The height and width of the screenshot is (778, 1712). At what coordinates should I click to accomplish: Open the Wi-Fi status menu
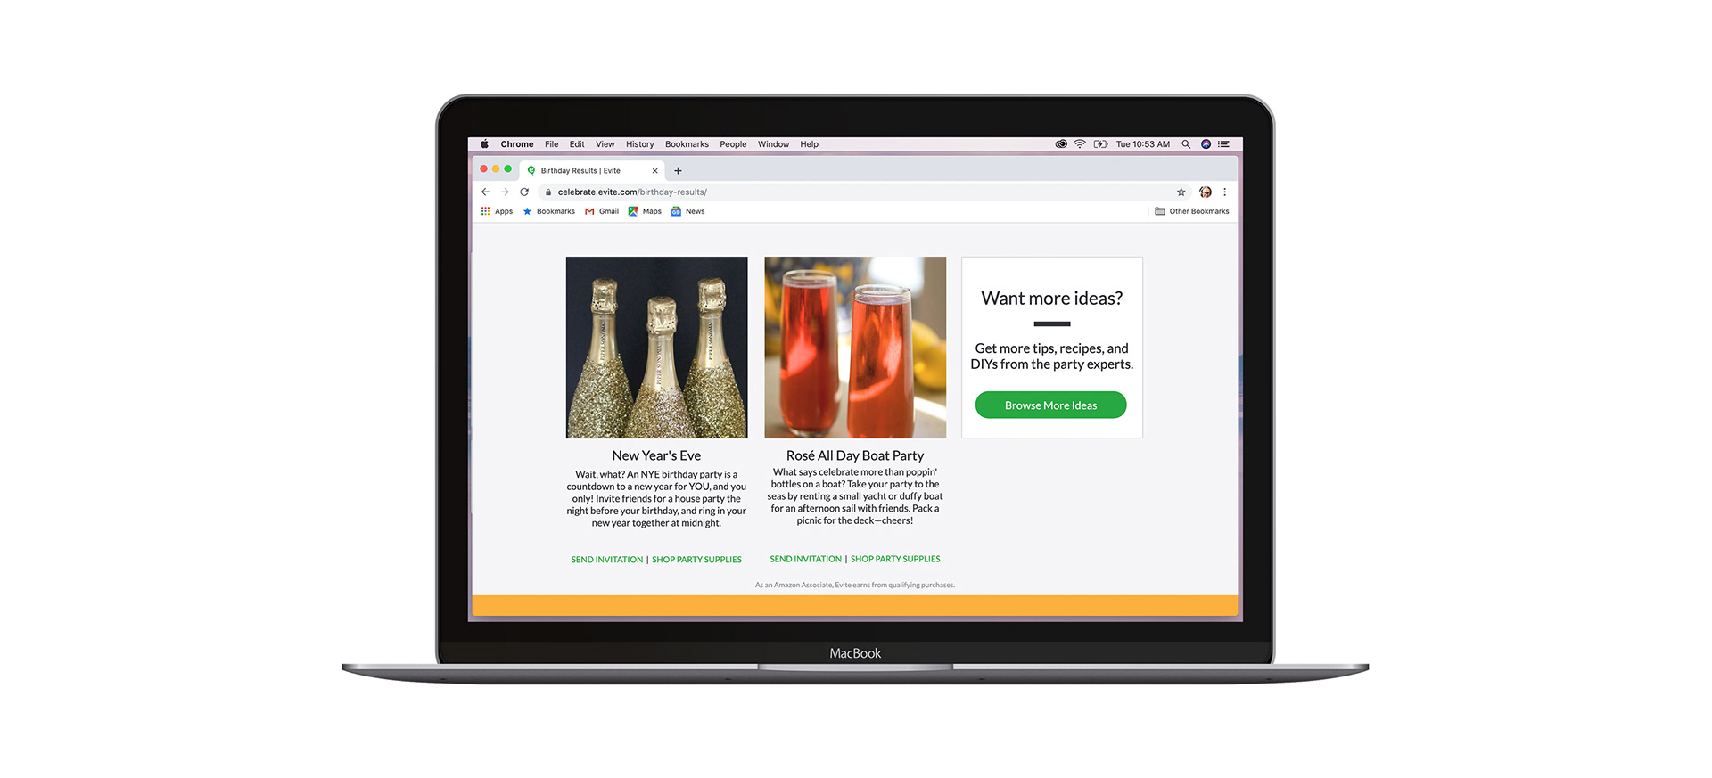click(1080, 143)
